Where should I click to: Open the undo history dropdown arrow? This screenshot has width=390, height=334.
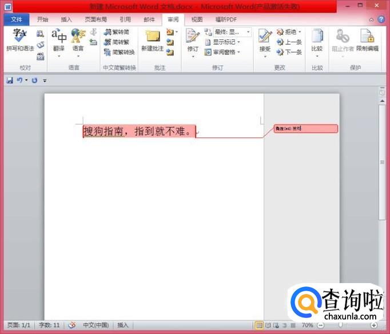coord(26,80)
